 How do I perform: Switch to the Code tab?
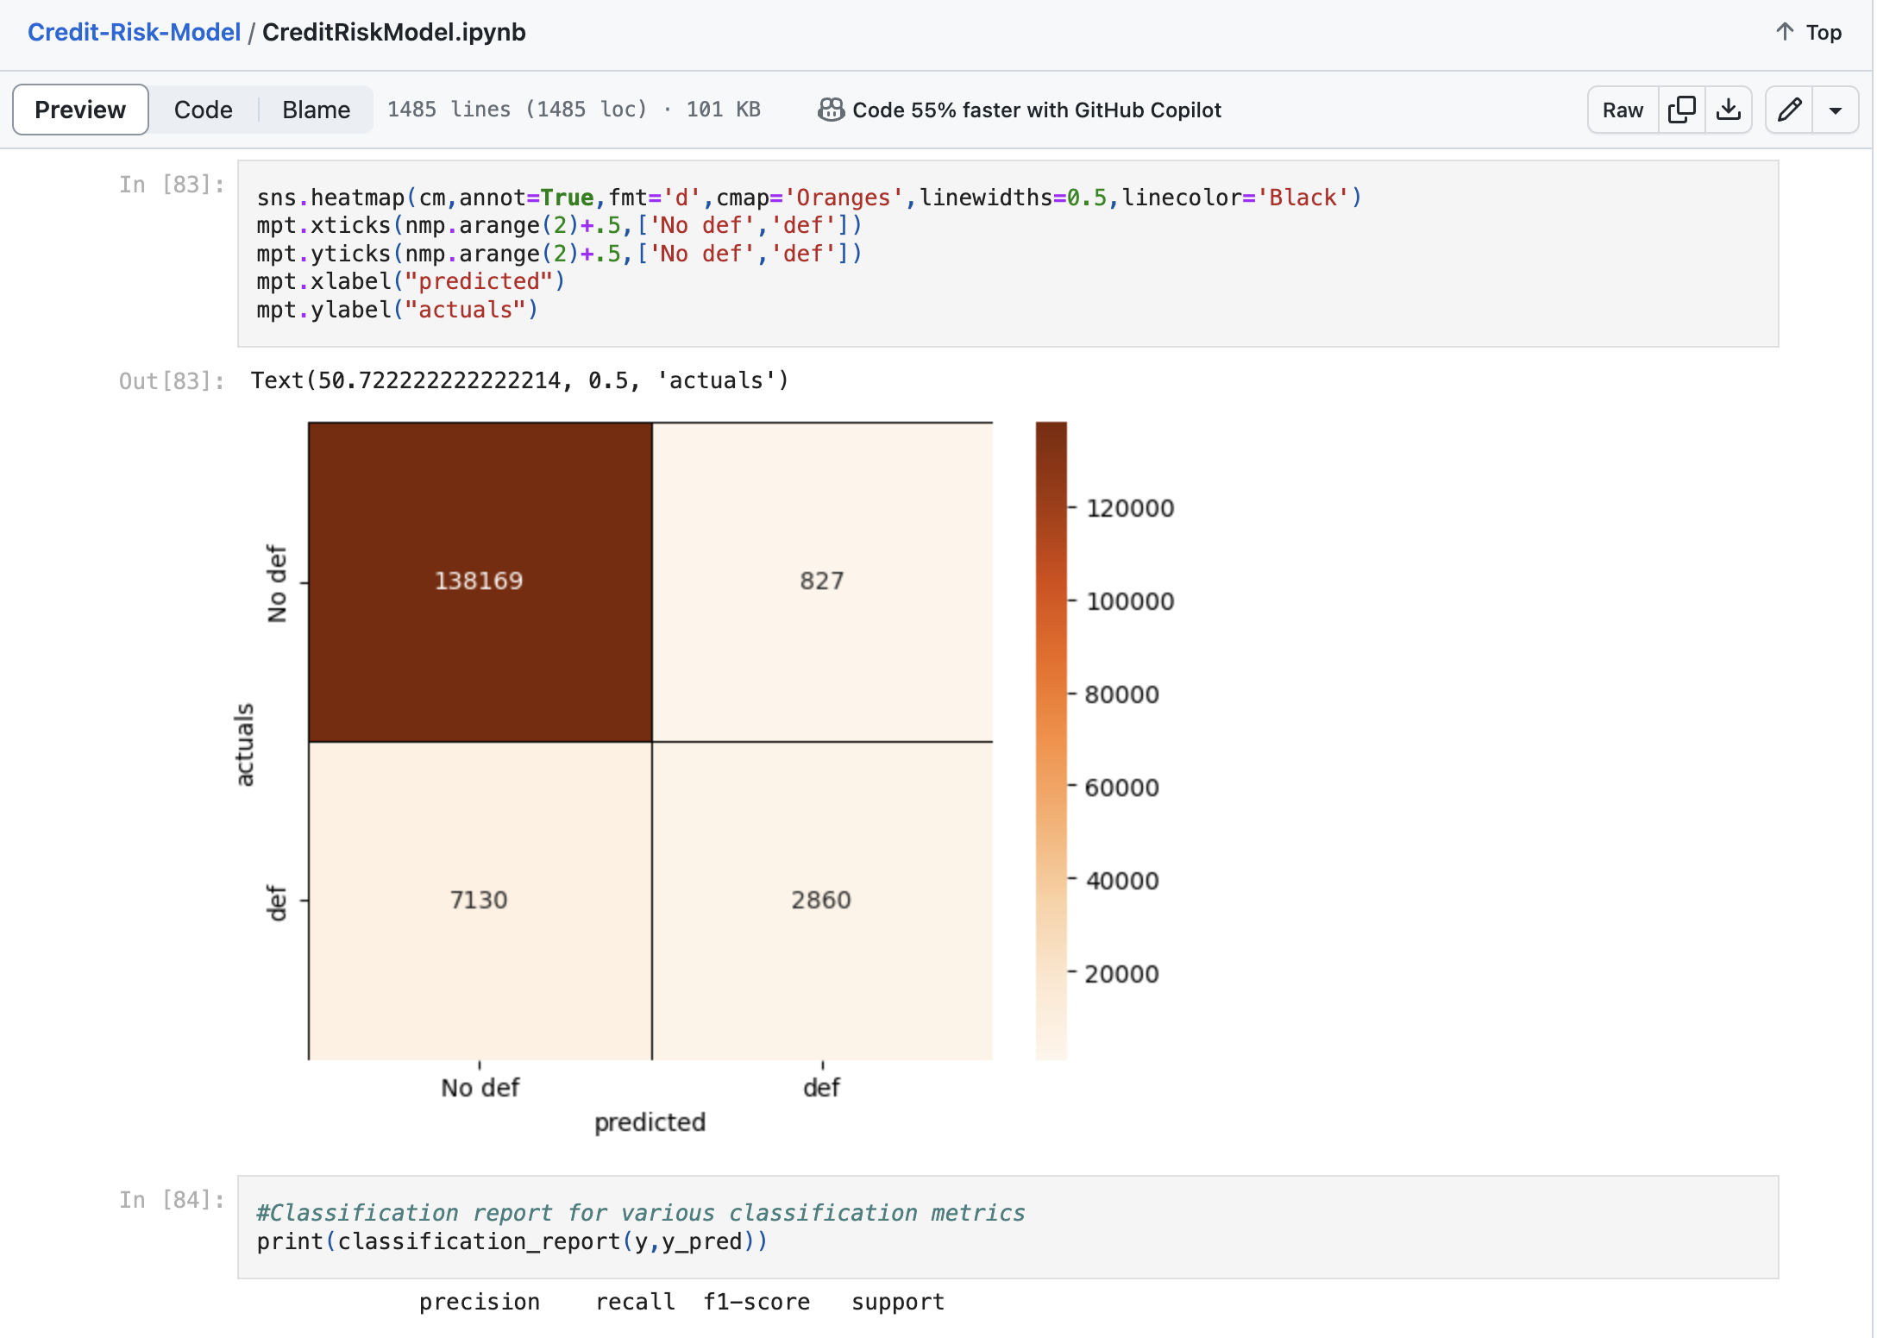point(201,109)
